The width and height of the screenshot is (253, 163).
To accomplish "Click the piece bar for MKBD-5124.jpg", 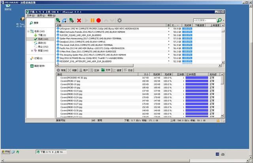I will coord(197,97).
